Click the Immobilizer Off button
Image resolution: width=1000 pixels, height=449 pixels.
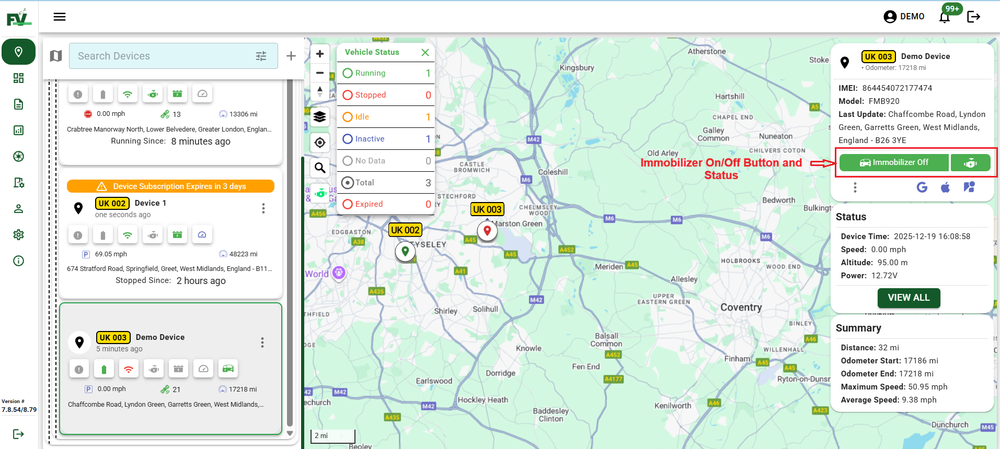pos(894,162)
